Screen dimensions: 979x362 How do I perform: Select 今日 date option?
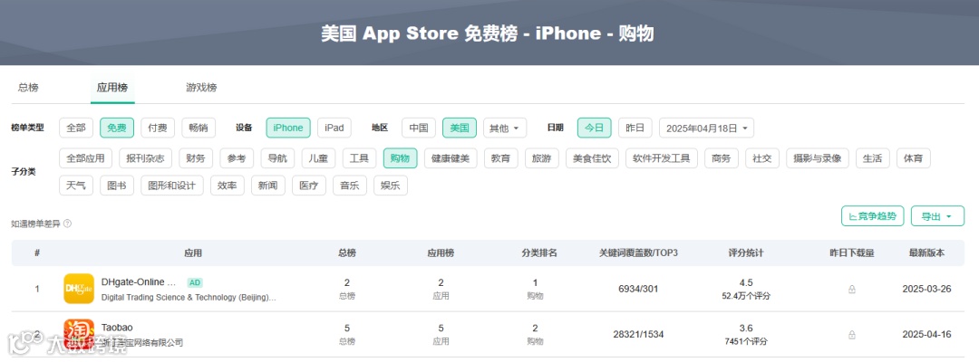point(595,128)
